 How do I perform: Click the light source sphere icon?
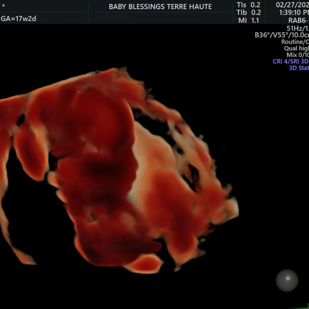click(x=287, y=280)
